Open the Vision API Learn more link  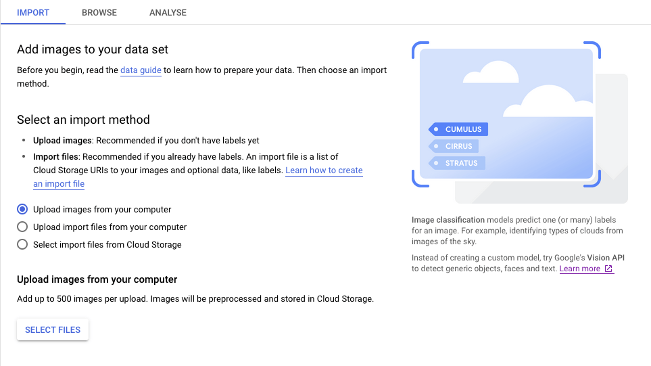[580, 269]
